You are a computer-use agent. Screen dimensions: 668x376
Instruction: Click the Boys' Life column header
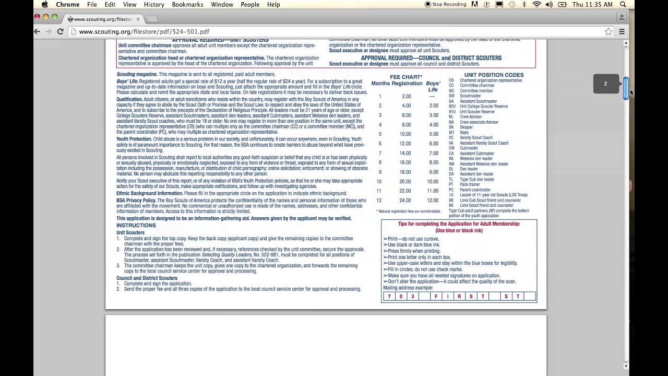(433, 87)
